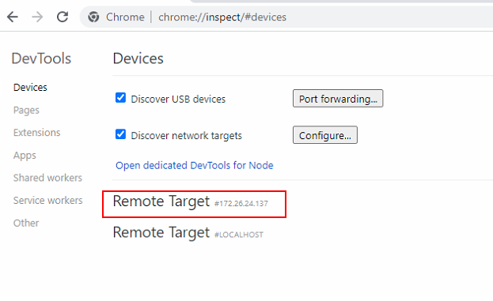Disable Discover USB devices checkbox

(x=120, y=98)
